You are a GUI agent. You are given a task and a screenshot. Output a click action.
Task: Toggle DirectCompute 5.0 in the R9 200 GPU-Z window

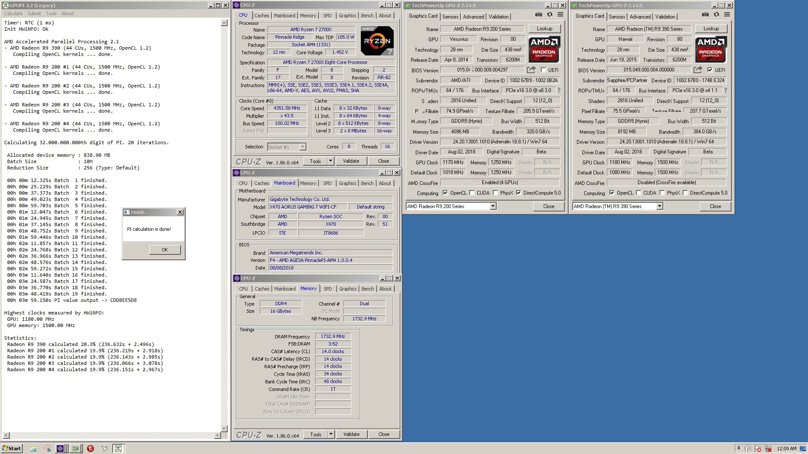click(x=518, y=193)
